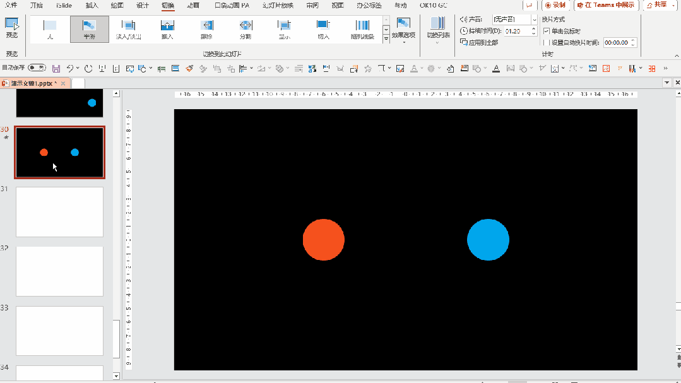The height and width of the screenshot is (383, 681).
Task: Show more quick access toolbar commands
Action: pos(665,69)
